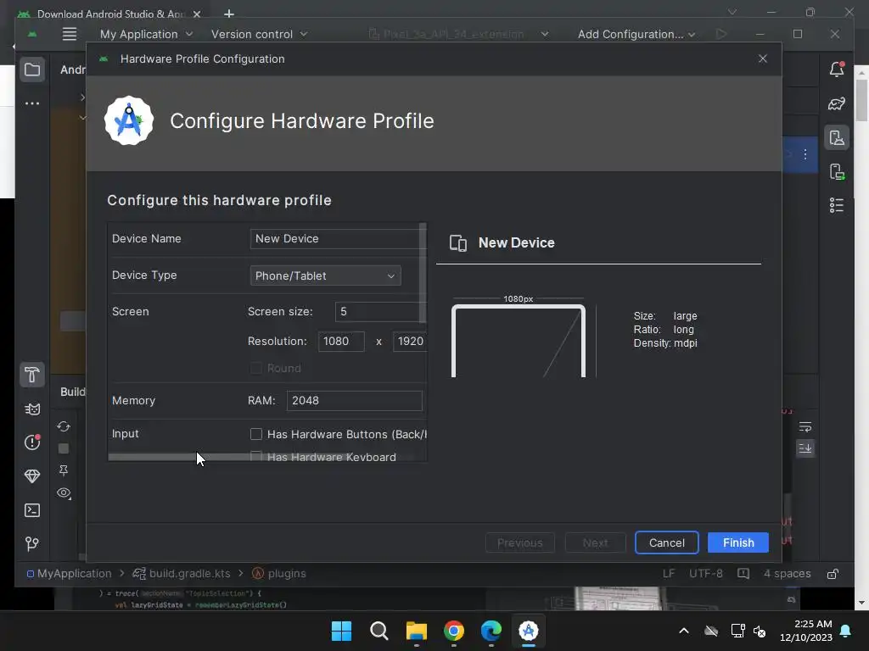
Task: Enable Has Hardware Keyboard checkbox
Action: [x=256, y=457]
